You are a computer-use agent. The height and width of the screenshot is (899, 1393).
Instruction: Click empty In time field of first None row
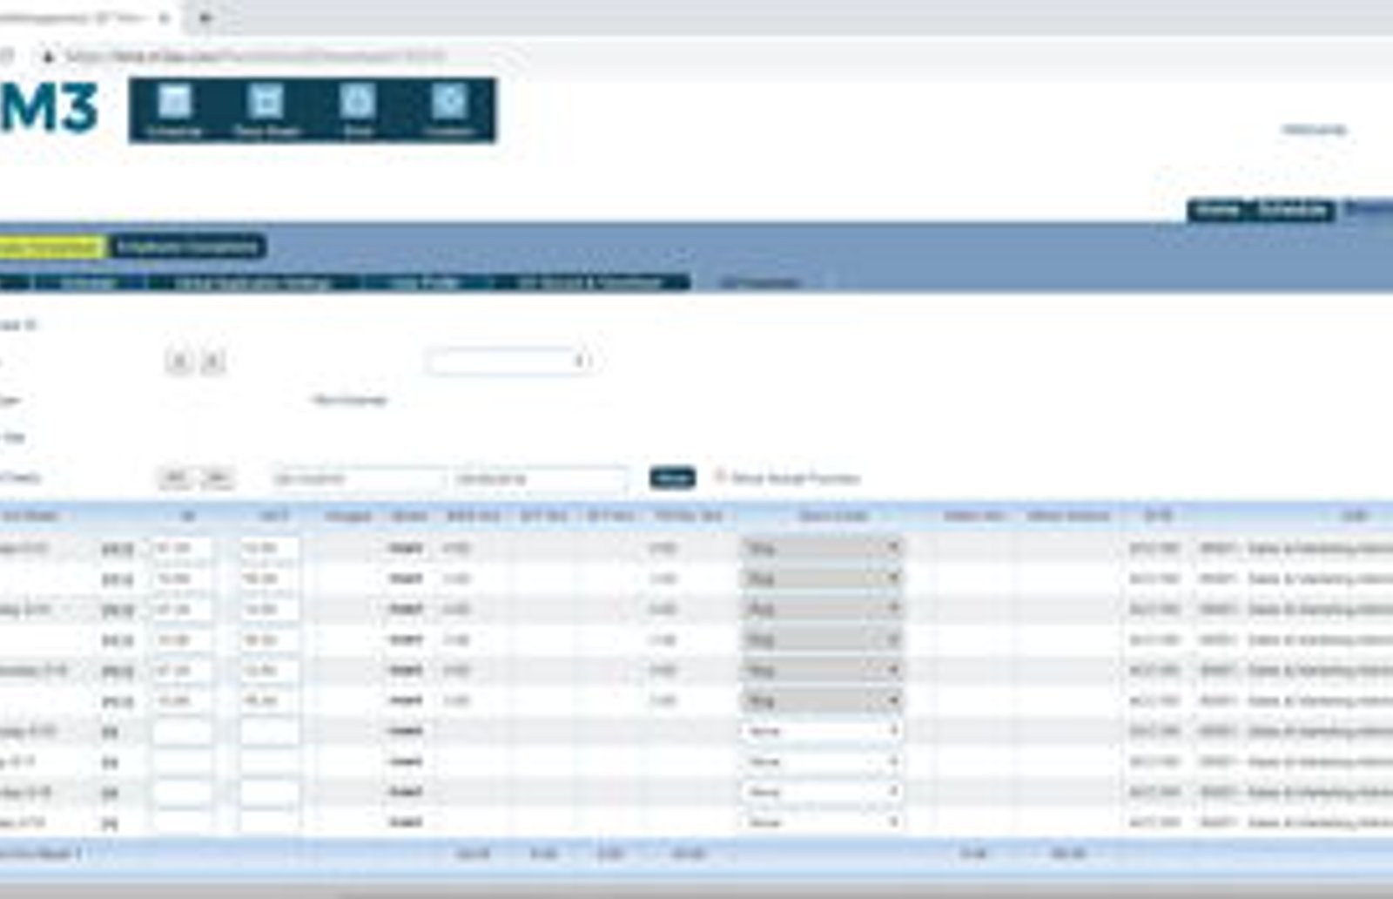(182, 731)
